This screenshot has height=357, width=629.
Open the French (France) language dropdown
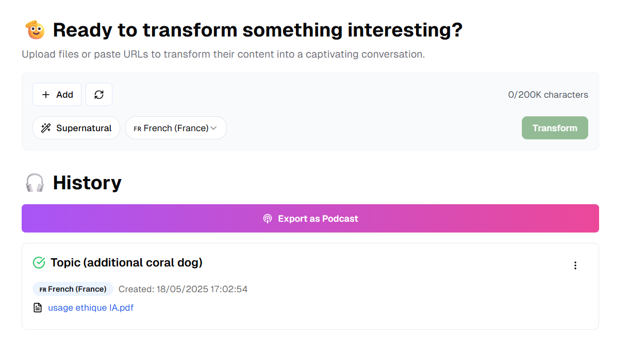176,128
